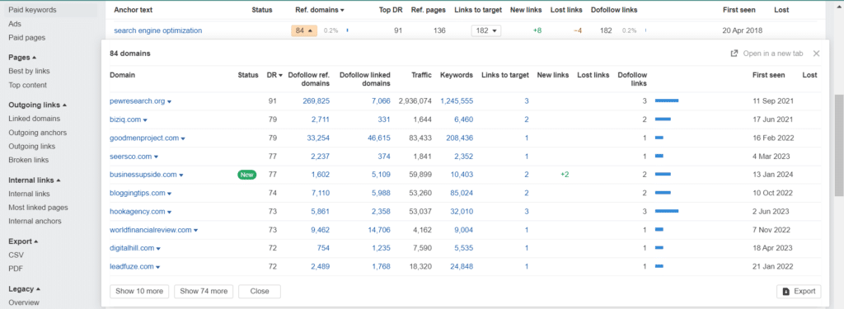Image resolution: width=844 pixels, height=309 pixels.
Task: Open Broken links in the sidebar
Action: click(x=29, y=160)
